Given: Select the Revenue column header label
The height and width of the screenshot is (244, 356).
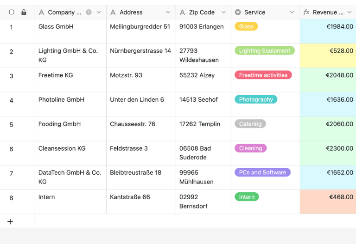Looking at the screenshot, I should (328, 12).
